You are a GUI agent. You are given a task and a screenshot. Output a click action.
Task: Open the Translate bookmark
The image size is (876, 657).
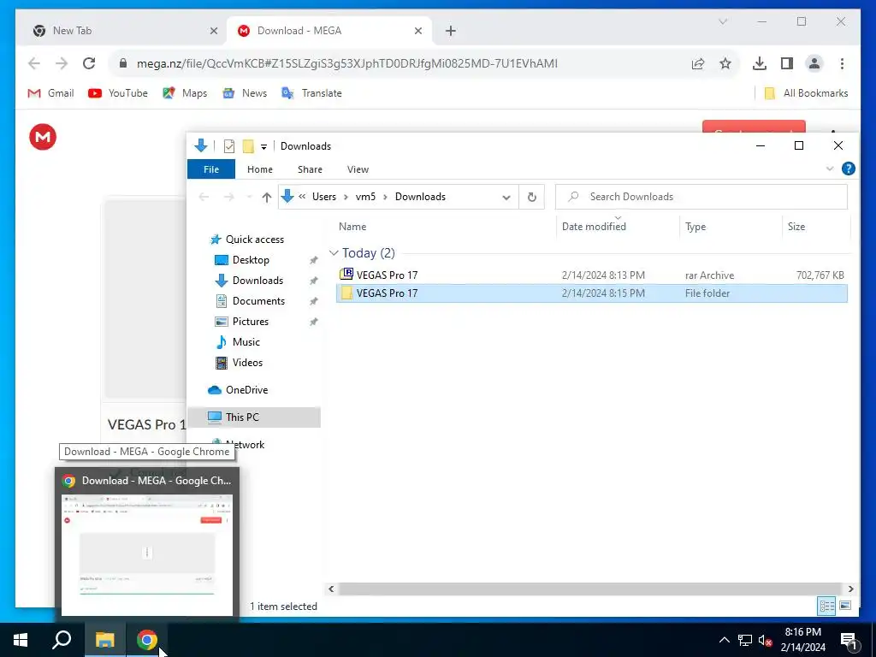point(311,93)
